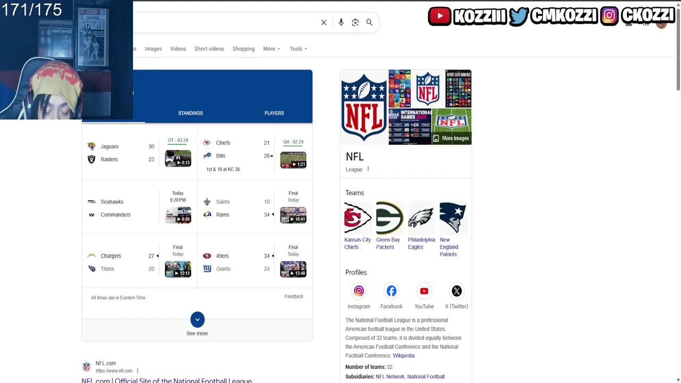
Task: Click the Feedback link under scores
Action: [x=294, y=296]
